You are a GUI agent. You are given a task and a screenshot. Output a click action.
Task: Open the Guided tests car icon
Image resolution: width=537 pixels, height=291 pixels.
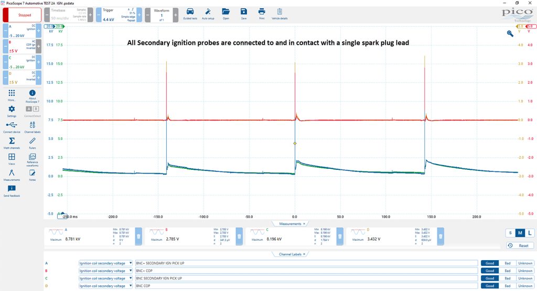190,12
